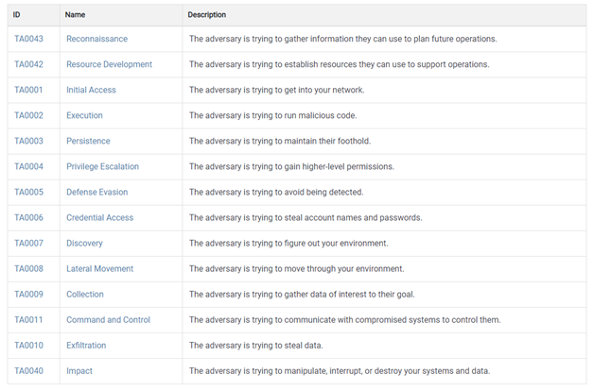Go to the Initial Access tactic

91,90
